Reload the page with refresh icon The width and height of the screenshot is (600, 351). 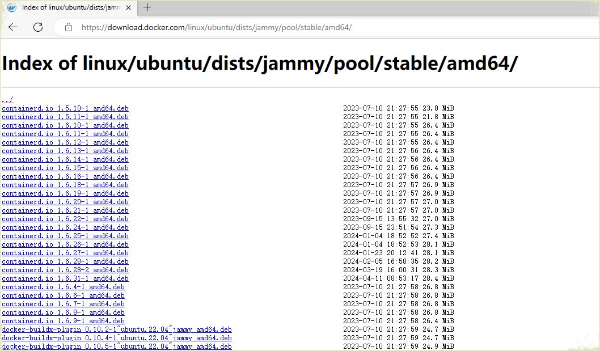[38, 27]
